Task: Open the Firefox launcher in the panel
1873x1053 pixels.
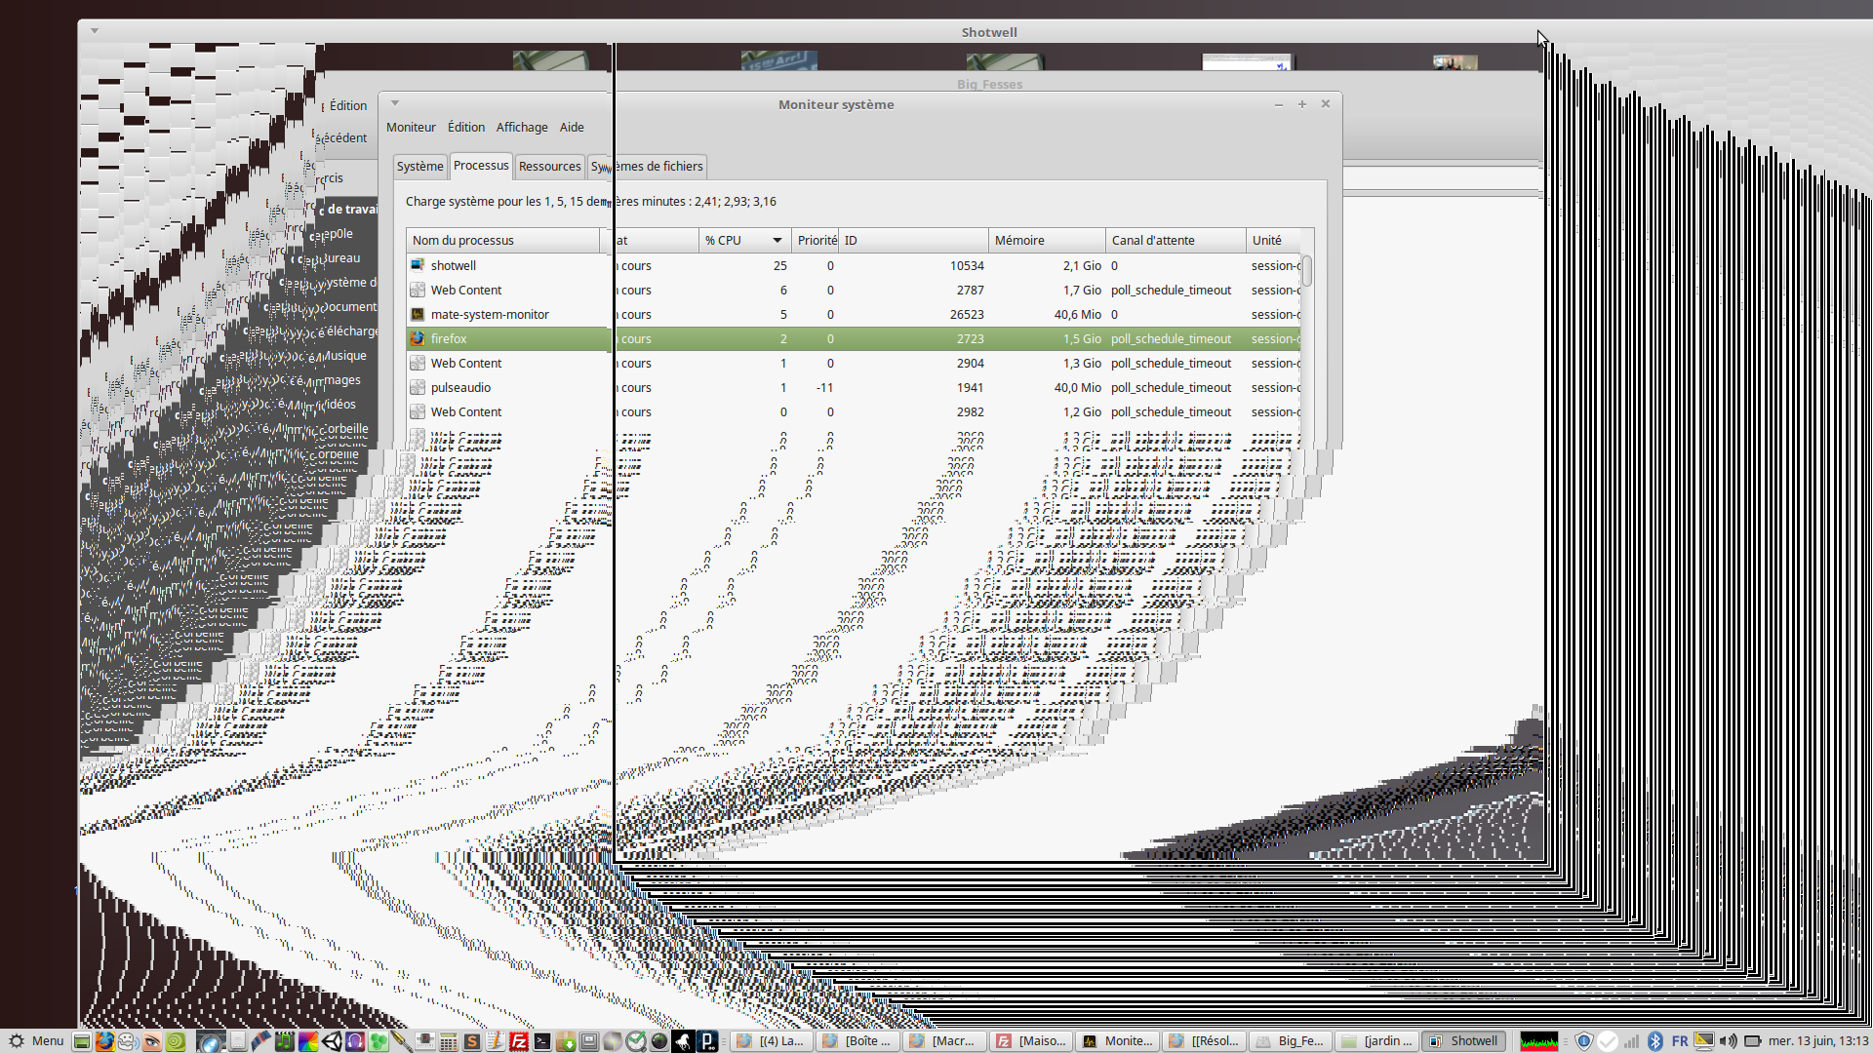Action: point(104,1041)
